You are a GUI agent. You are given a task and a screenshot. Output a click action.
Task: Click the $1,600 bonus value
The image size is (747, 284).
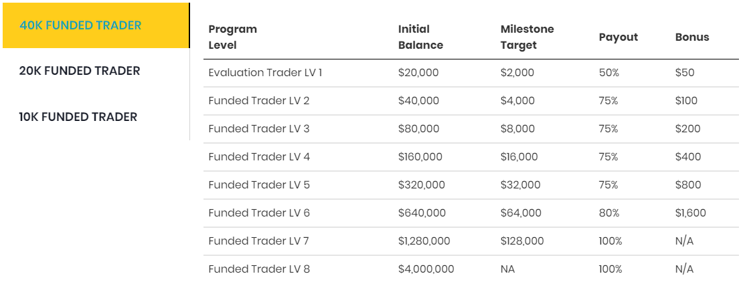[x=690, y=213]
